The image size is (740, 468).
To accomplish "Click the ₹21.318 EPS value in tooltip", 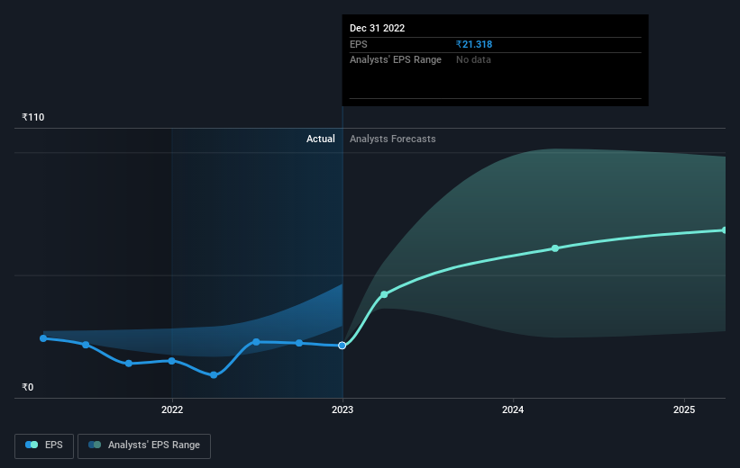I will 474,44.
